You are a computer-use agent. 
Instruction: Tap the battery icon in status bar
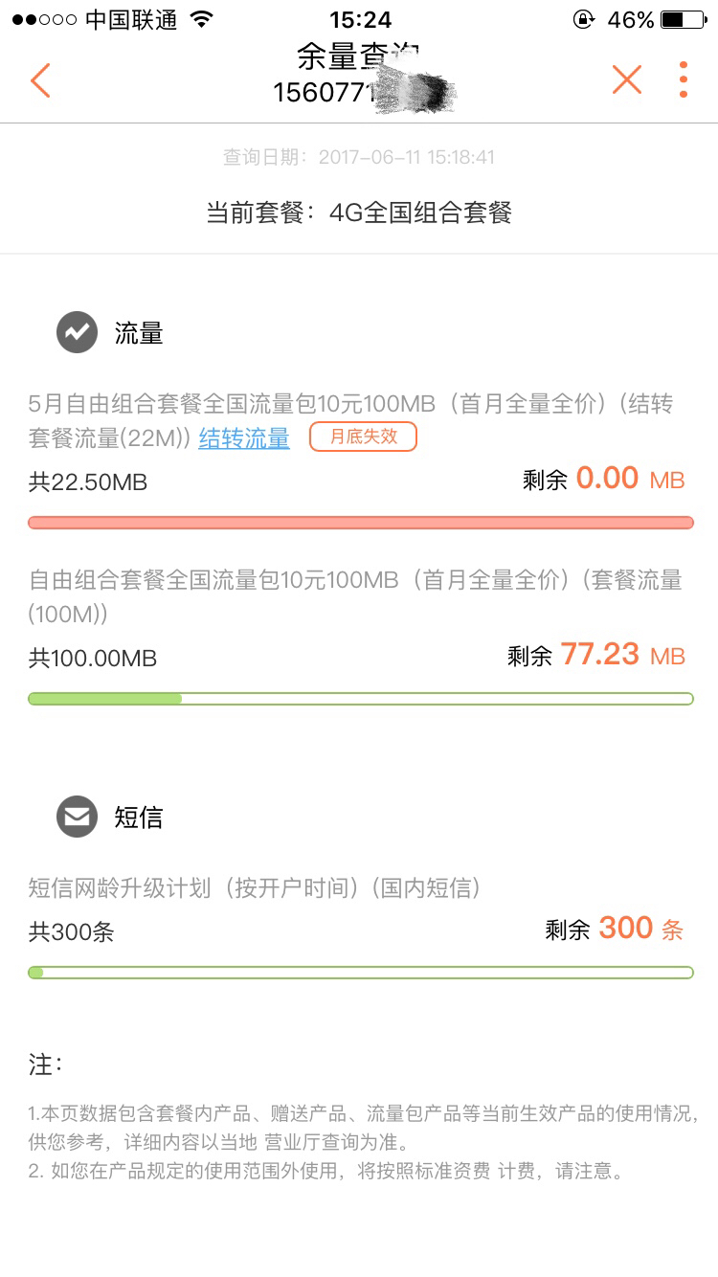tap(684, 19)
